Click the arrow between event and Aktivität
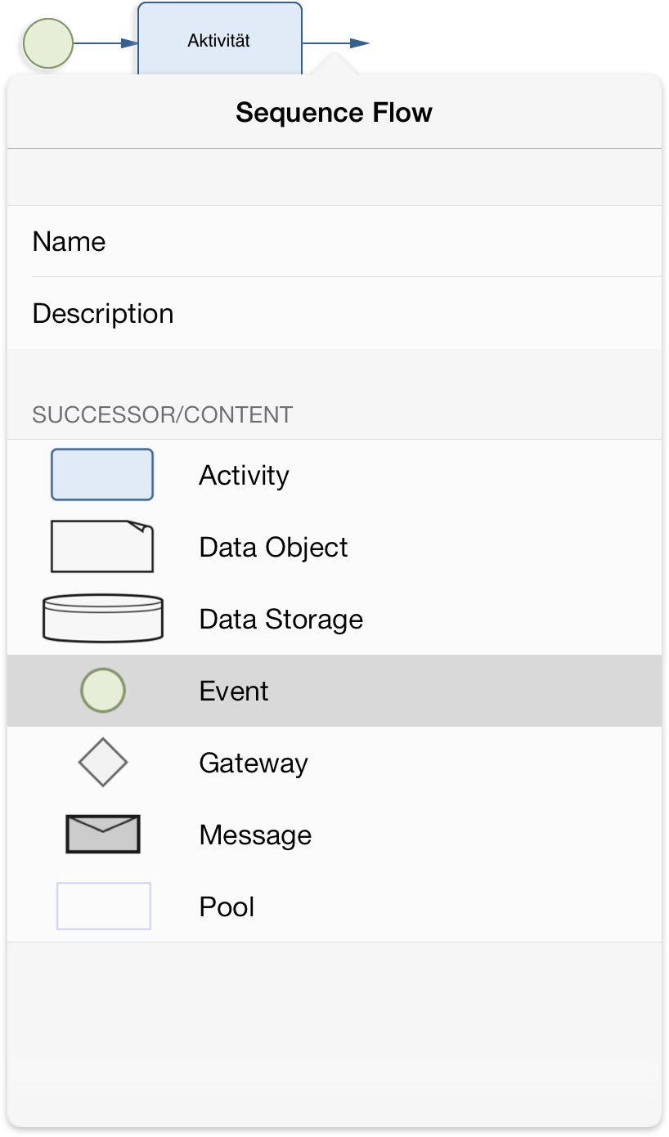The width and height of the screenshot is (669, 1137). click(x=106, y=43)
